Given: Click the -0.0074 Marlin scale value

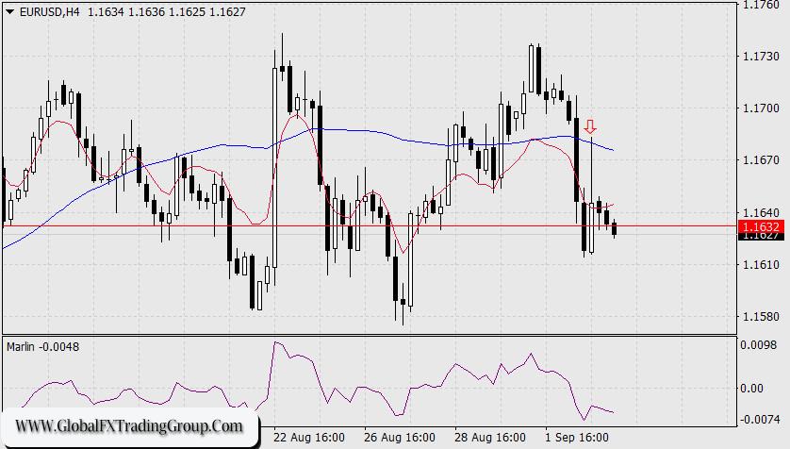Looking at the screenshot, I should pyautogui.click(x=760, y=416).
